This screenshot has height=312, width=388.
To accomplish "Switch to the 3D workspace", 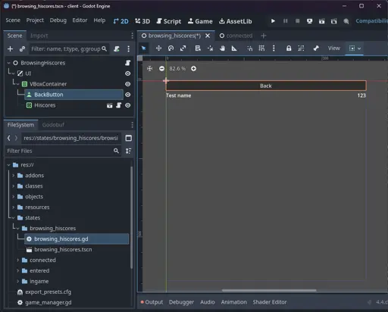I will pos(142,21).
